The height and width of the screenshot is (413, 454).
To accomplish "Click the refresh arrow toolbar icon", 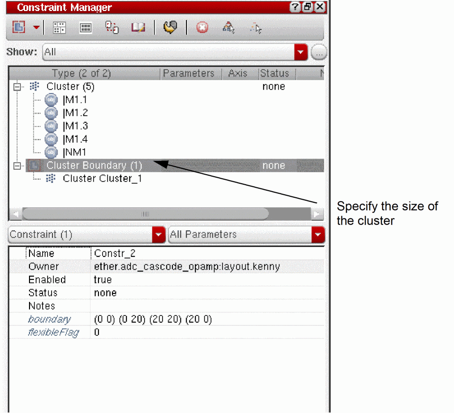I will click(x=170, y=28).
